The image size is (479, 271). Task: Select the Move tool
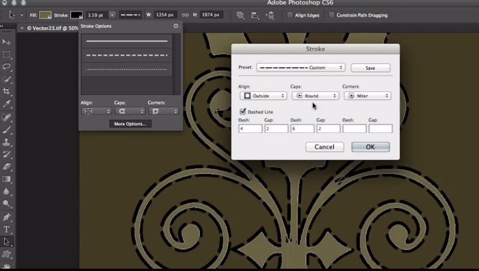point(7,42)
